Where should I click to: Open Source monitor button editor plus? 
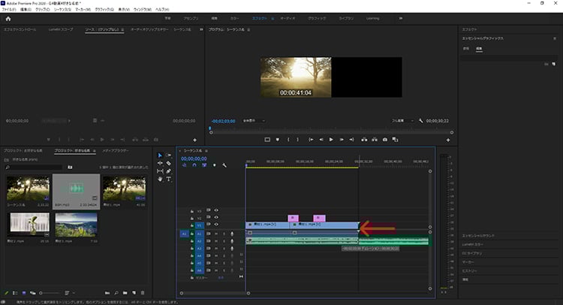point(194,140)
